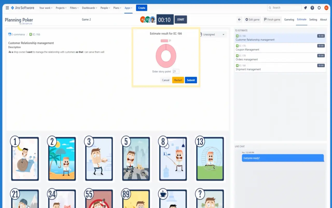Select the 8 point card
Image resolution: width=332 pixels, height=208 pixels.
pyautogui.click(x=173, y=159)
